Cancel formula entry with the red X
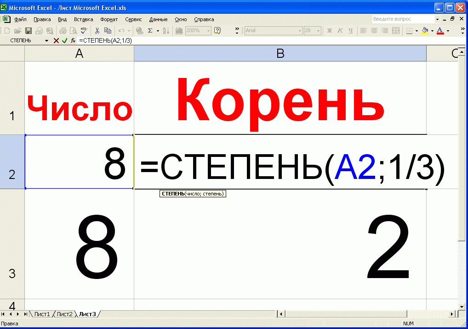This screenshot has width=468, height=329. point(56,40)
